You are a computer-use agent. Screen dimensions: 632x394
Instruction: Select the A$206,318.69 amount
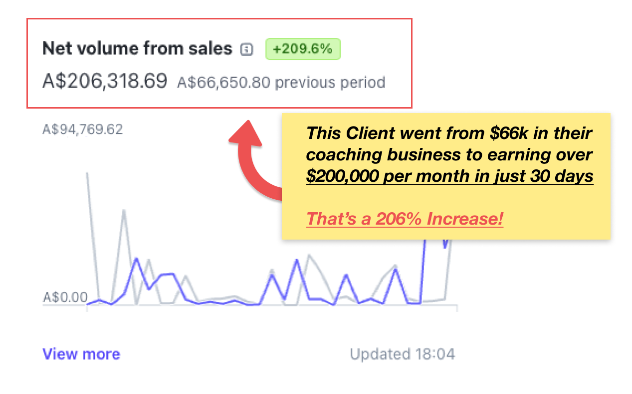105,81
